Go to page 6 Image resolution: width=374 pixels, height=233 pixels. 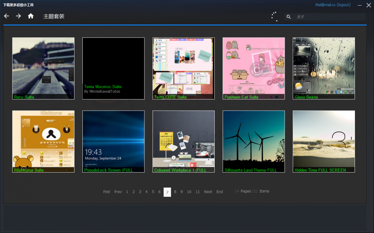159,192
